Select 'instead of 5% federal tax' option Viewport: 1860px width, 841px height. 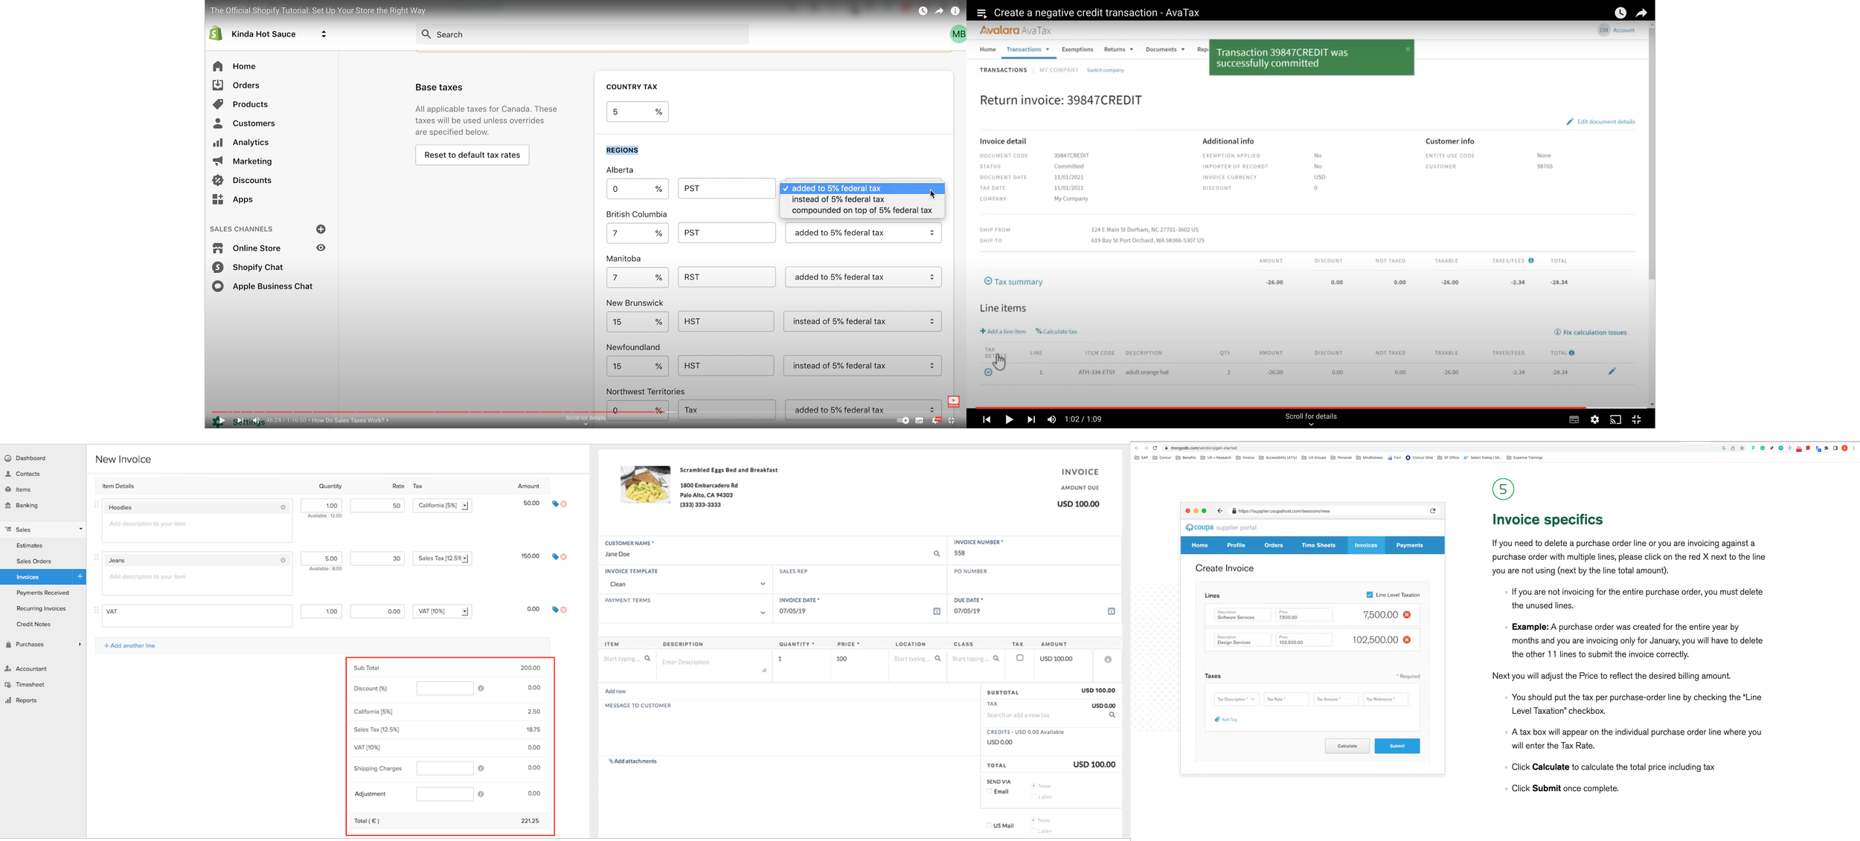838,199
